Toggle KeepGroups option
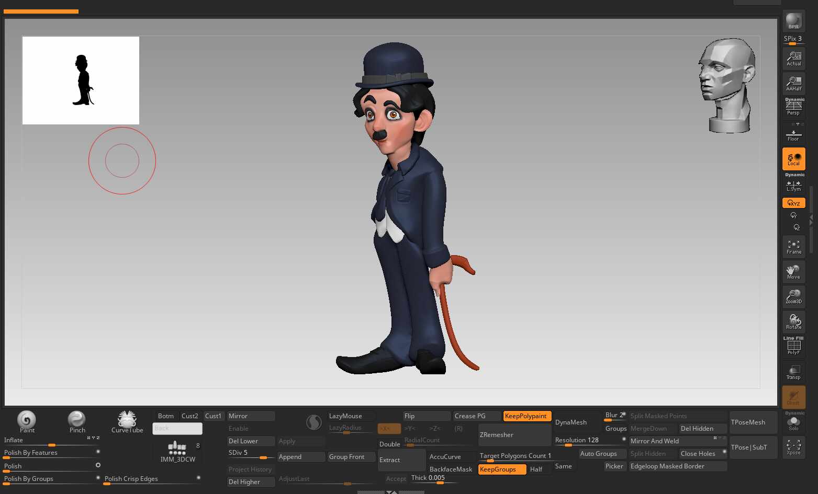Image resolution: width=818 pixels, height=494 pixels. [x=502, y=469]
